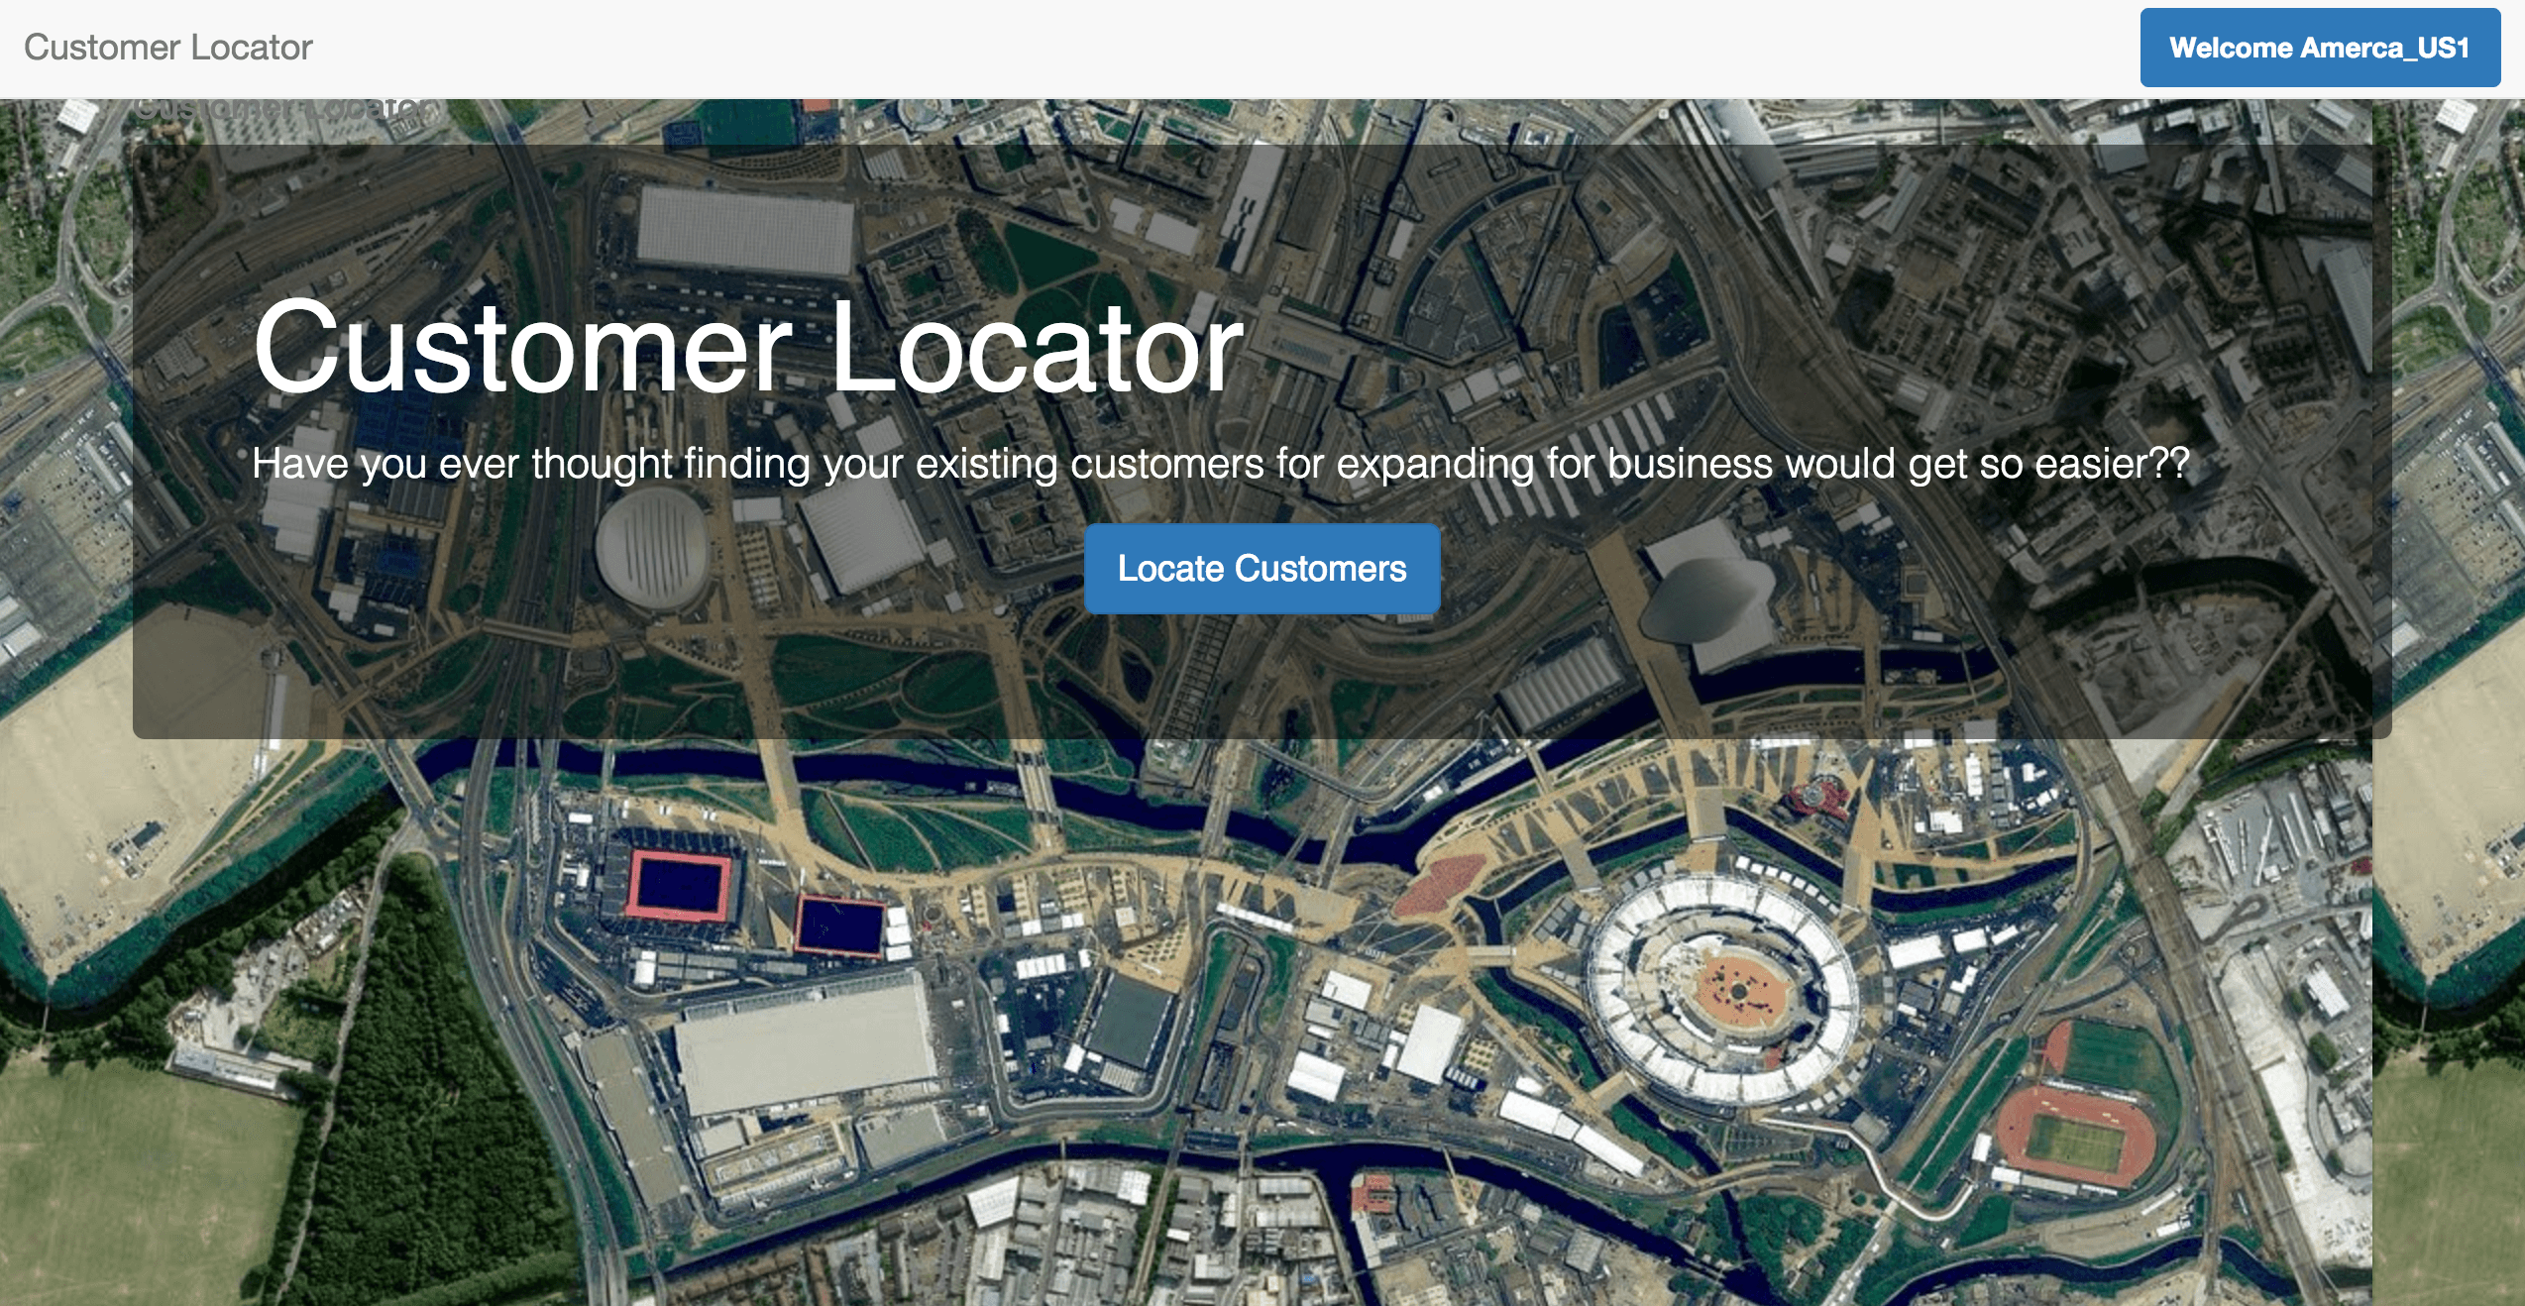Click the subtitle about finding existing customers
Viewport: 2525px width, 1306px height.
point(1221,464)
